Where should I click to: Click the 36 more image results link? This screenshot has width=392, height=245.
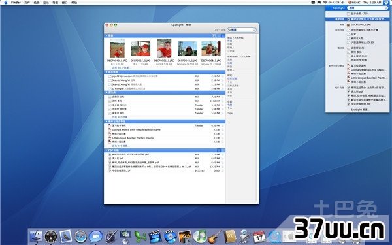point(122,68)
